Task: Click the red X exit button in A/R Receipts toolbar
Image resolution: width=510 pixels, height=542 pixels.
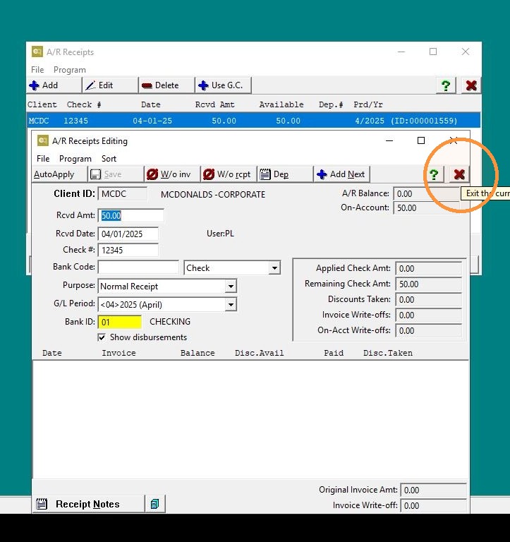Action: pyautogui.click(x=471, y=85)
